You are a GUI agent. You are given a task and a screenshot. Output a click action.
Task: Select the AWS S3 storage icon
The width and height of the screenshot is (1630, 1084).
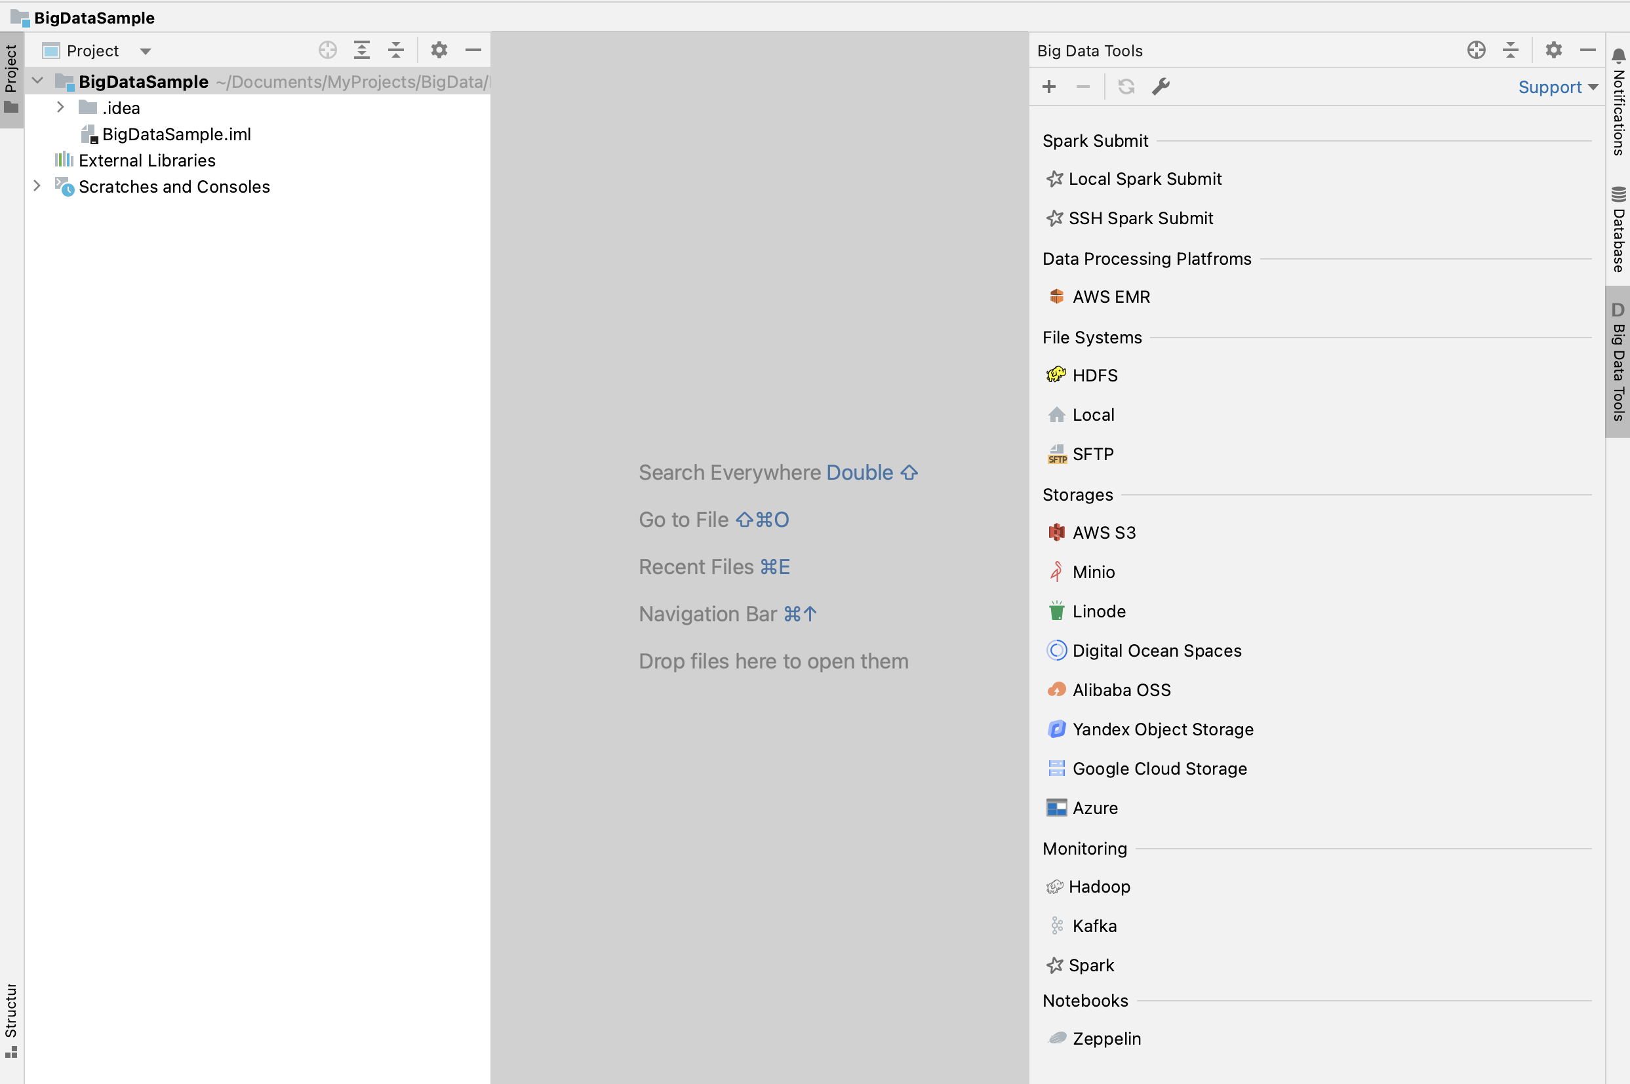pyautogui.click(x=1054, y=532)
